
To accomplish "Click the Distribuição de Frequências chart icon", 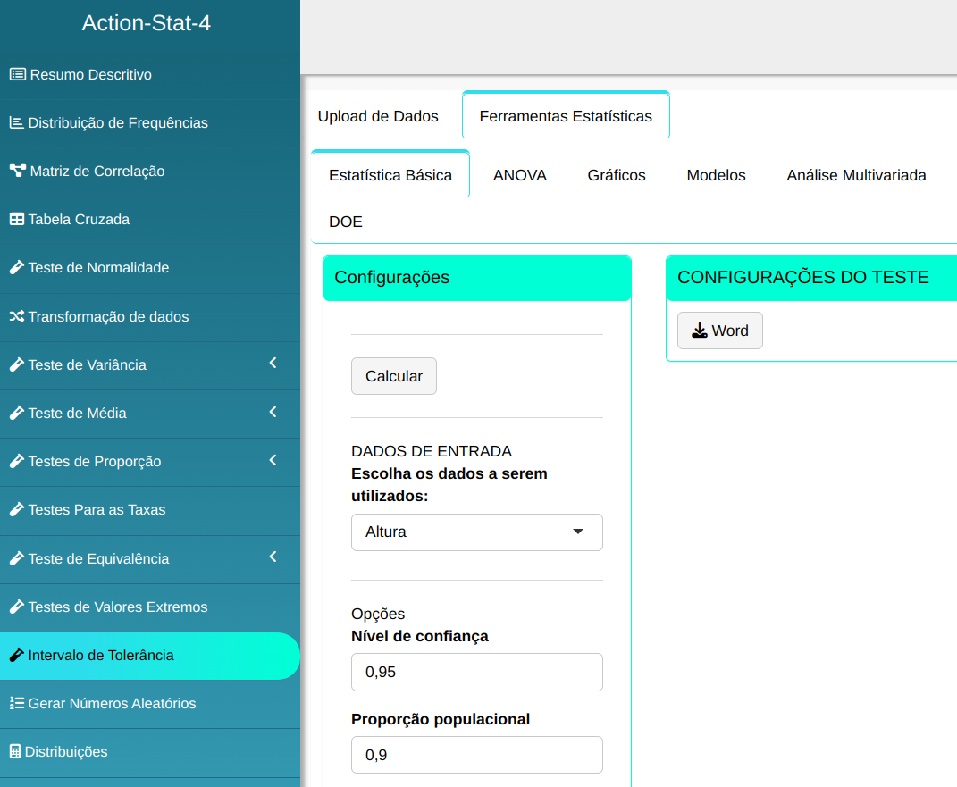I will 16,123.
